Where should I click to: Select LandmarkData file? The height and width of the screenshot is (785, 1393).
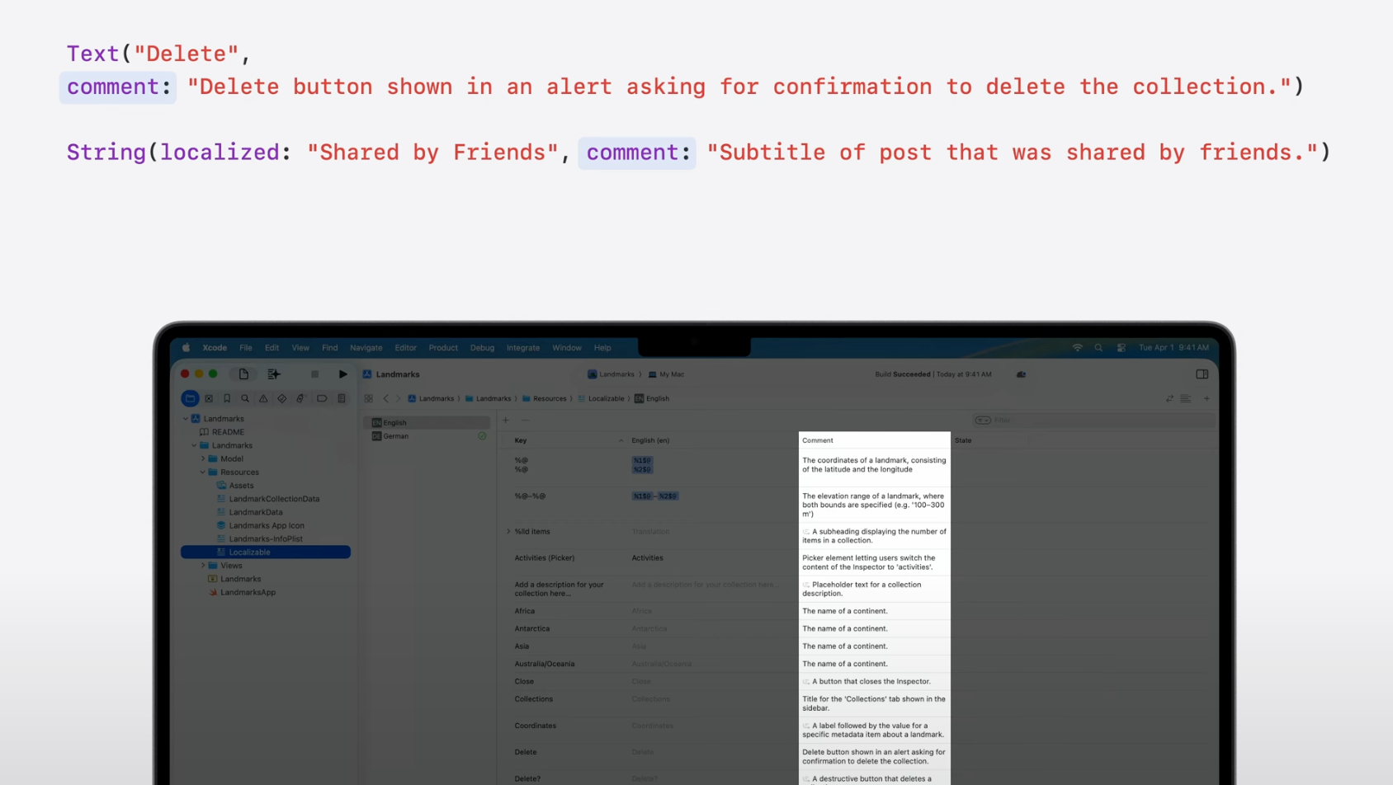[x=256, y=512]
